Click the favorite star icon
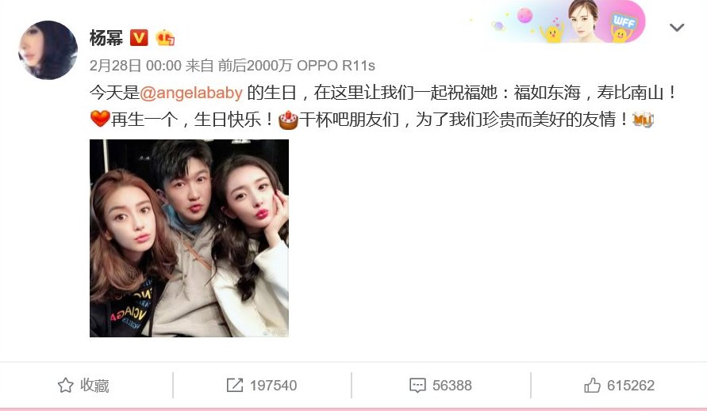 click(x=65, y=386)
